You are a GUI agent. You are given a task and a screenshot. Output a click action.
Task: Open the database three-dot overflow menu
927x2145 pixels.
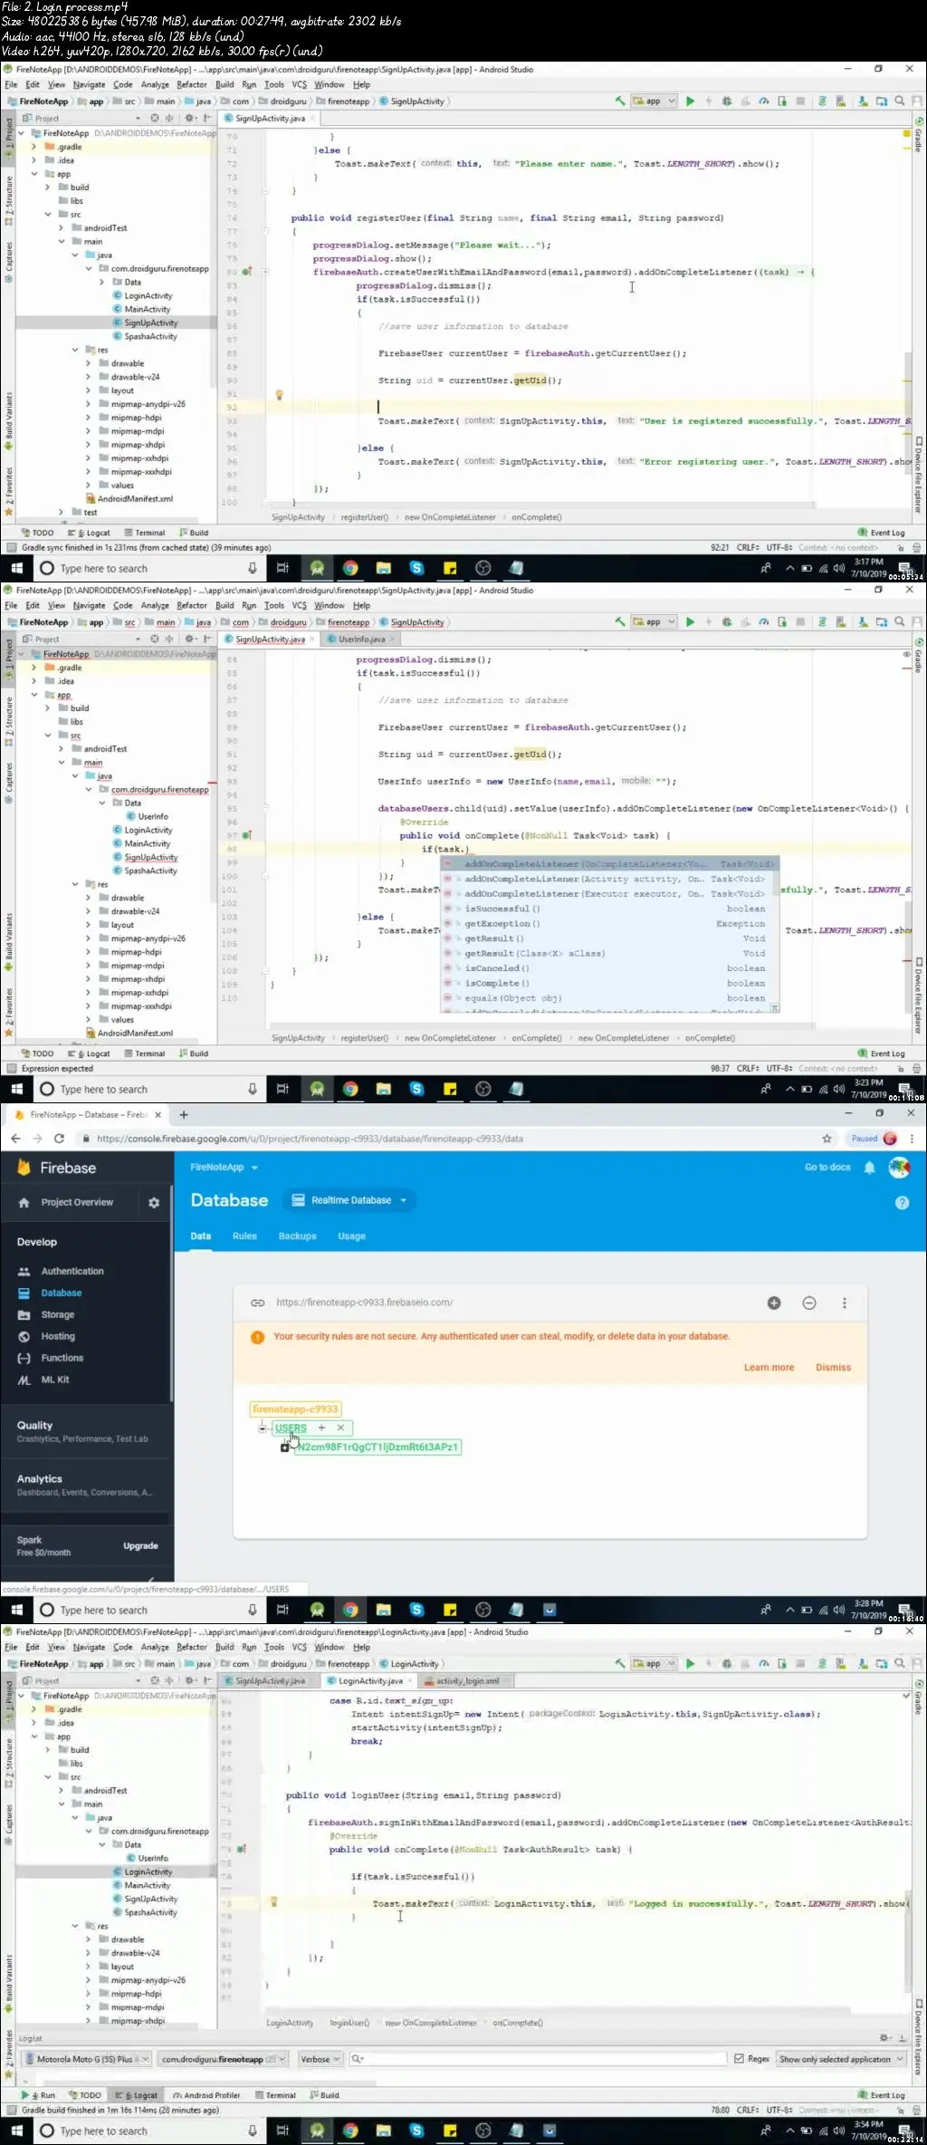click(x=845, y=1303)
